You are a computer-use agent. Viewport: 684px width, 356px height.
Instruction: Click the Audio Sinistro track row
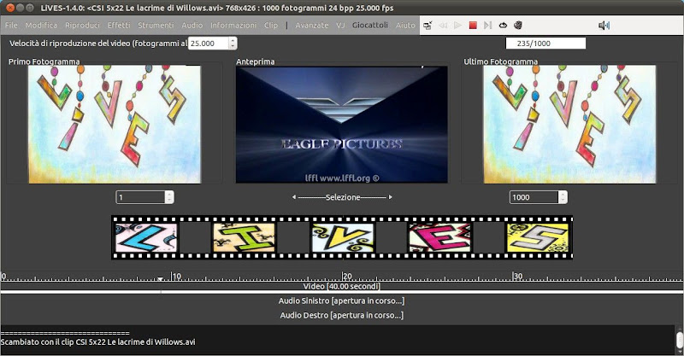342,301
